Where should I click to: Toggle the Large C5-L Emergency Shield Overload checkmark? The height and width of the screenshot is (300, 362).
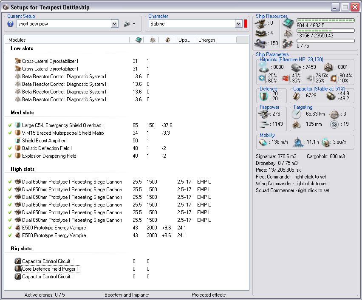pos(10,125)
